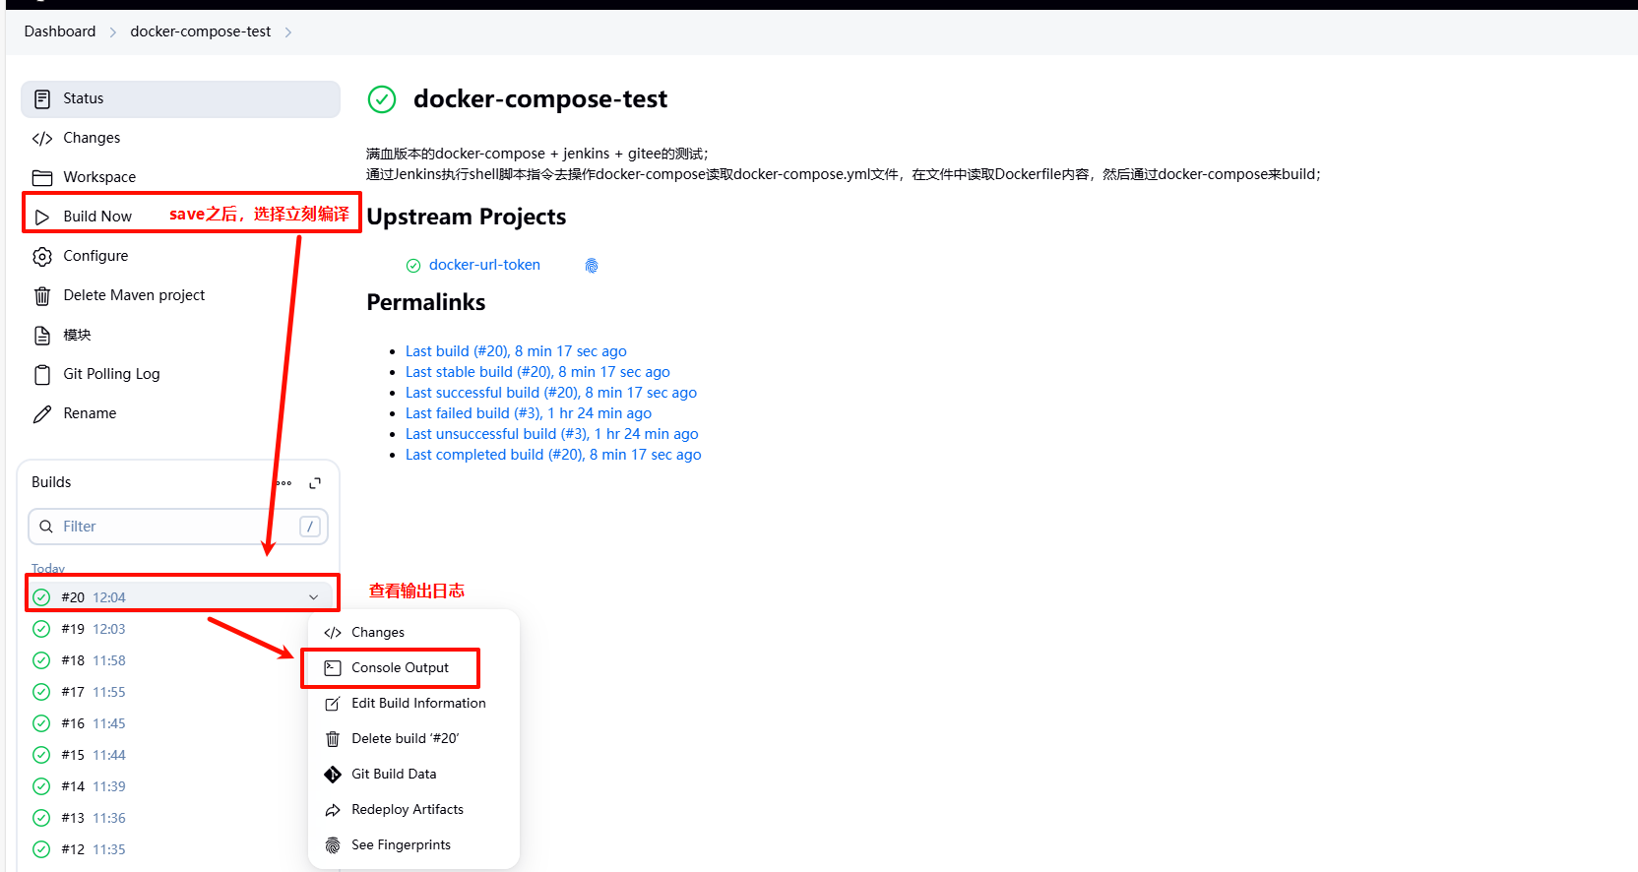1638x872 pixels.
Task: Choose Edit Build Information menu entry
Action: click(x=413, y=704)
